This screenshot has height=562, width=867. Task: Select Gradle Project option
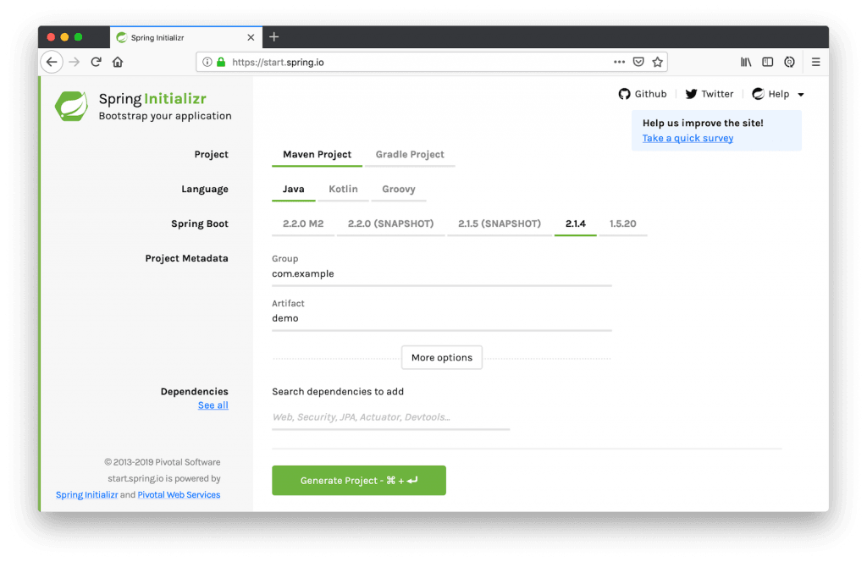(x=410, y=155)
